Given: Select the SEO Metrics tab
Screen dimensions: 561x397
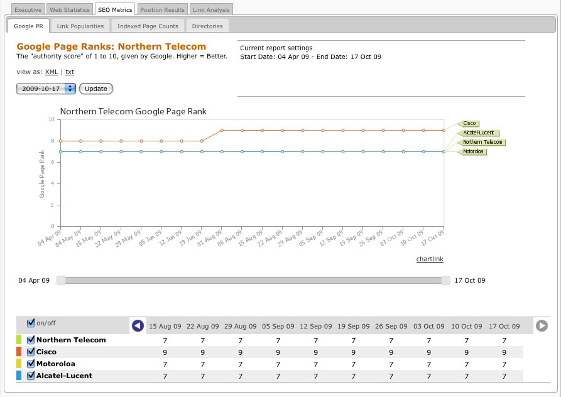Looking at the screenshot, I should (x=115, y=9).
